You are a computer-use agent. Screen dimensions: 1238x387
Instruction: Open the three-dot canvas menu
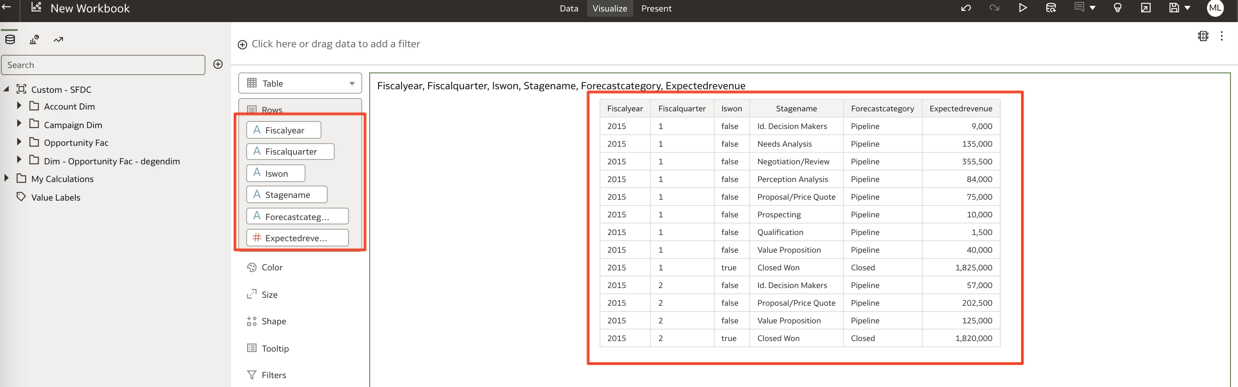tap(1222, 36)
